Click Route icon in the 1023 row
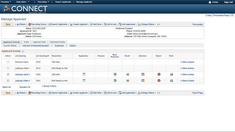The width and height of the screenshot is (235, 132). 128,74
